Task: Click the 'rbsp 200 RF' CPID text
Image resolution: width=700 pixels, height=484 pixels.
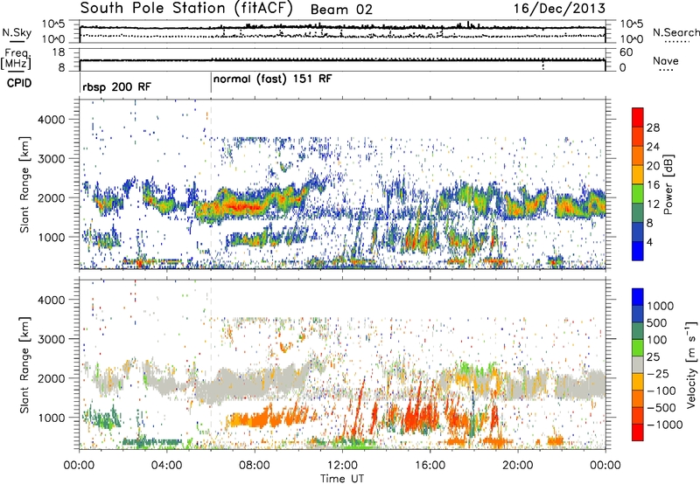Action: (x=116, y=86)
